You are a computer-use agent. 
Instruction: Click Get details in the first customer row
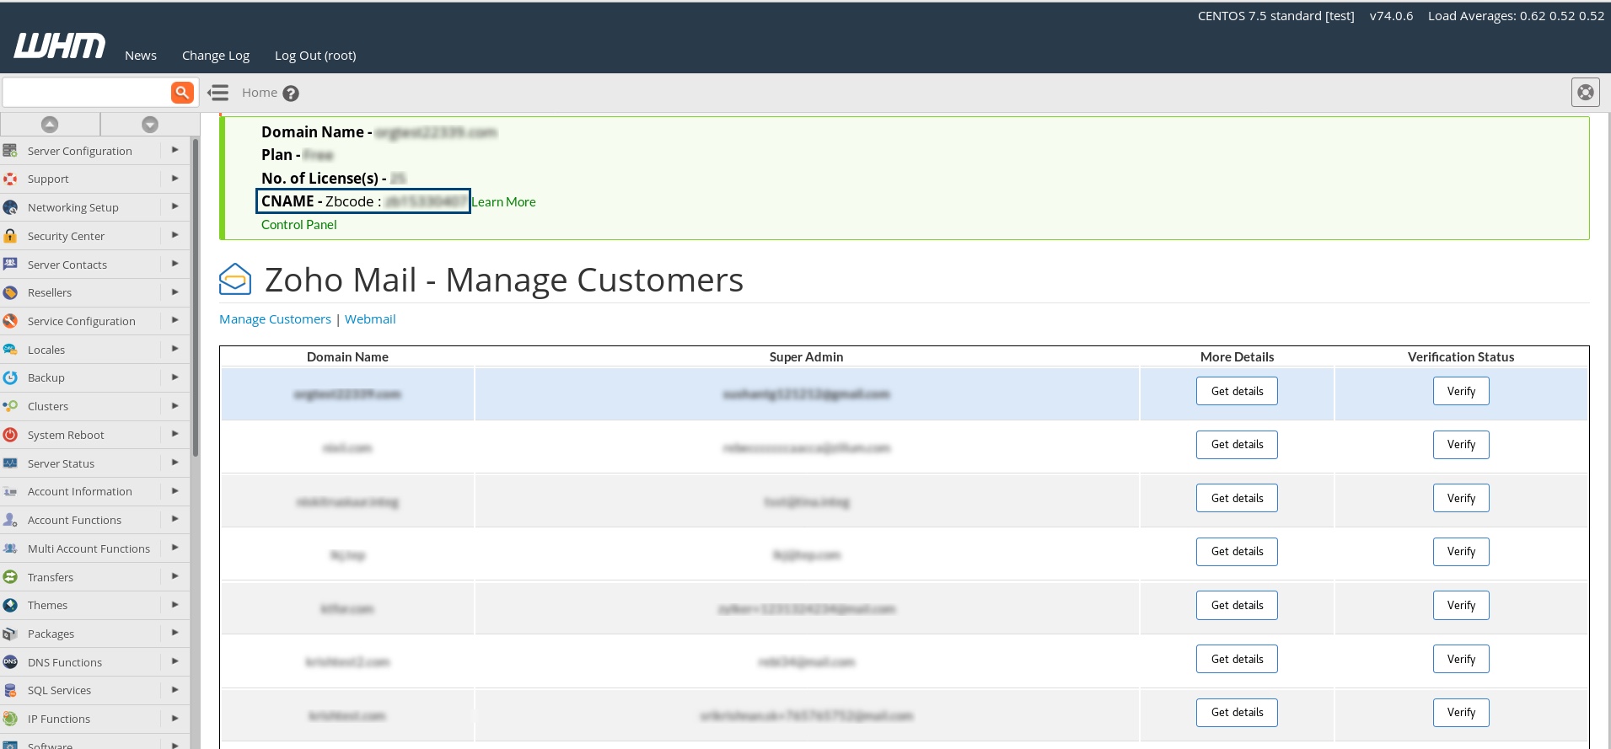click(1237, 391)
